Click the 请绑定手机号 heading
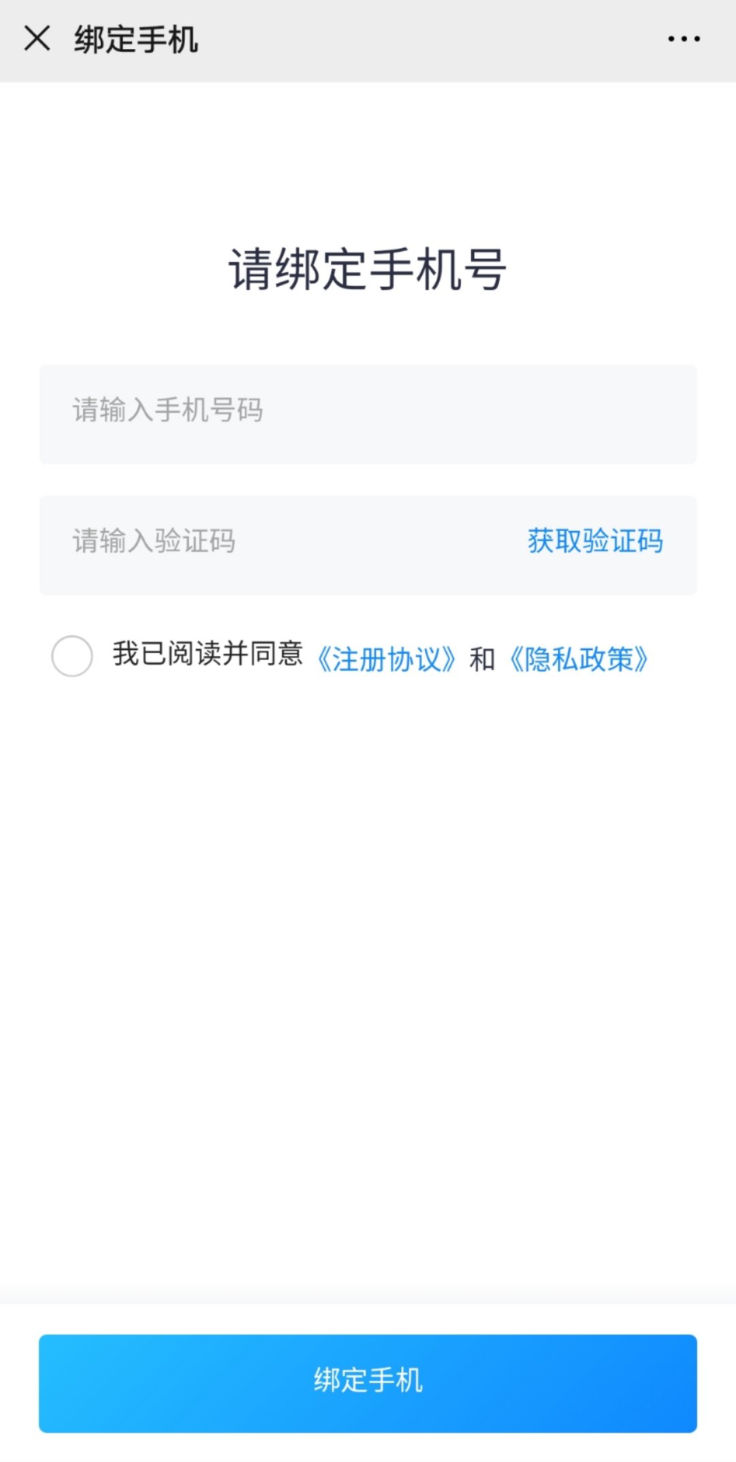736x1462 pixels. click(368, 269)
